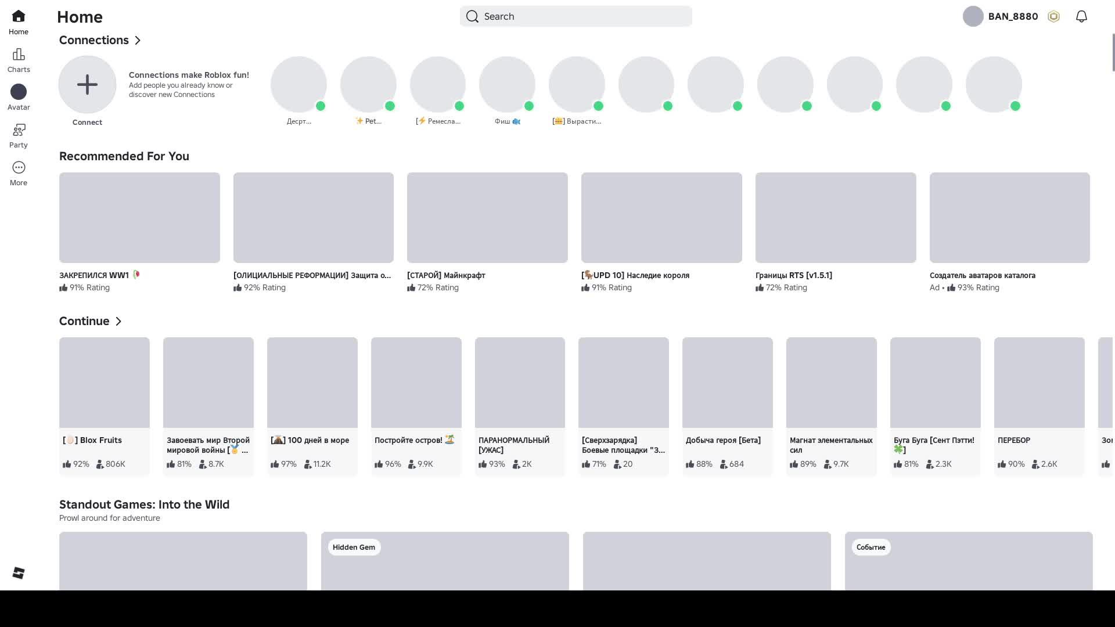Click the page's vertical scrollbar
Screen dimensions: 1115x627
click(1112, 52)
